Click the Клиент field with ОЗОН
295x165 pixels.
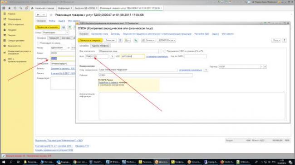point(63,53)
